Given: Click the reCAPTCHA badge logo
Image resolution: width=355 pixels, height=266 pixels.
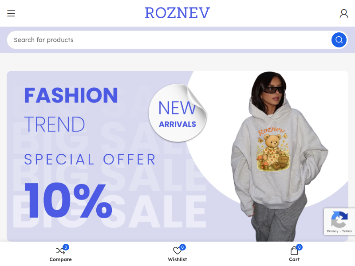Looking at the screenshot, I should pyautogui.click(x=339, y=219).
